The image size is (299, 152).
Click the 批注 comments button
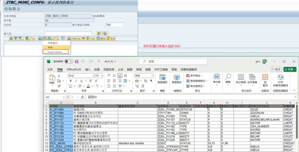[276, 70]
